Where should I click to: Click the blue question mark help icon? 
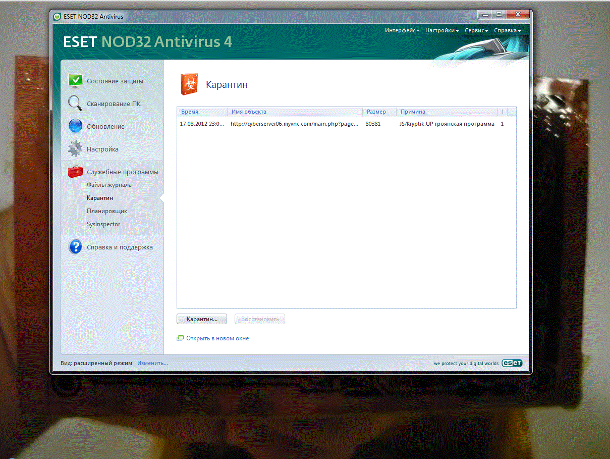click(75, 247)
